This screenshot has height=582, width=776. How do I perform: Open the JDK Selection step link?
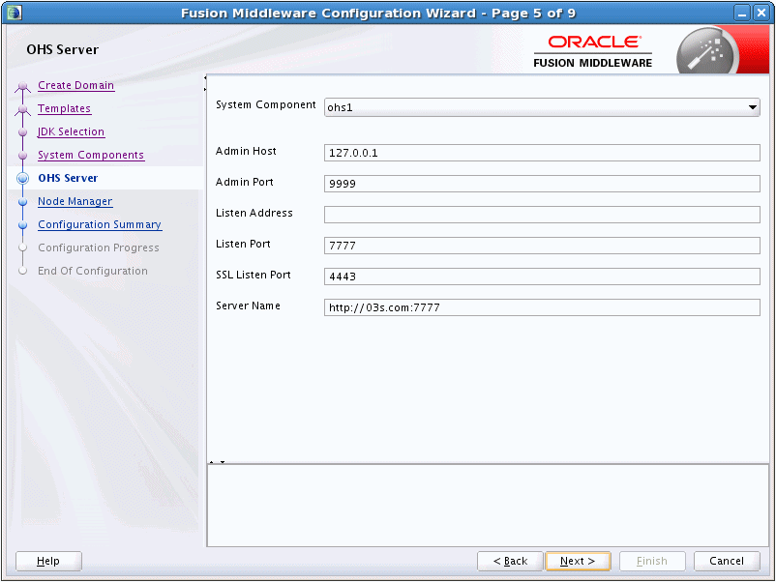(x=71, y=132)
